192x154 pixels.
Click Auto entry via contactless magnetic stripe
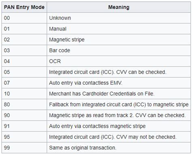(x=97, y=126)
